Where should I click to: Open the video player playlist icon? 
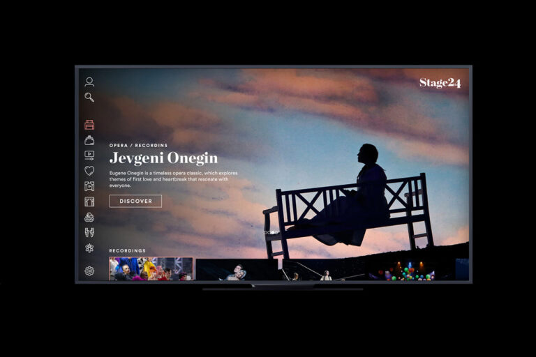click(89, 155)
